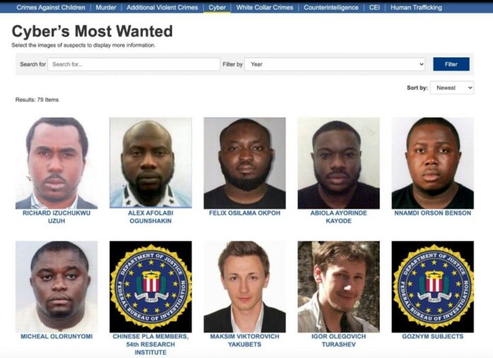This screenshot has height=358, width=493.
Task: Go to Crimes Against Children category
Action: (x=51, y=8)
